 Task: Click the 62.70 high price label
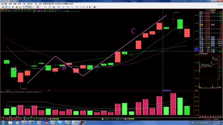[x=177, y=12]
